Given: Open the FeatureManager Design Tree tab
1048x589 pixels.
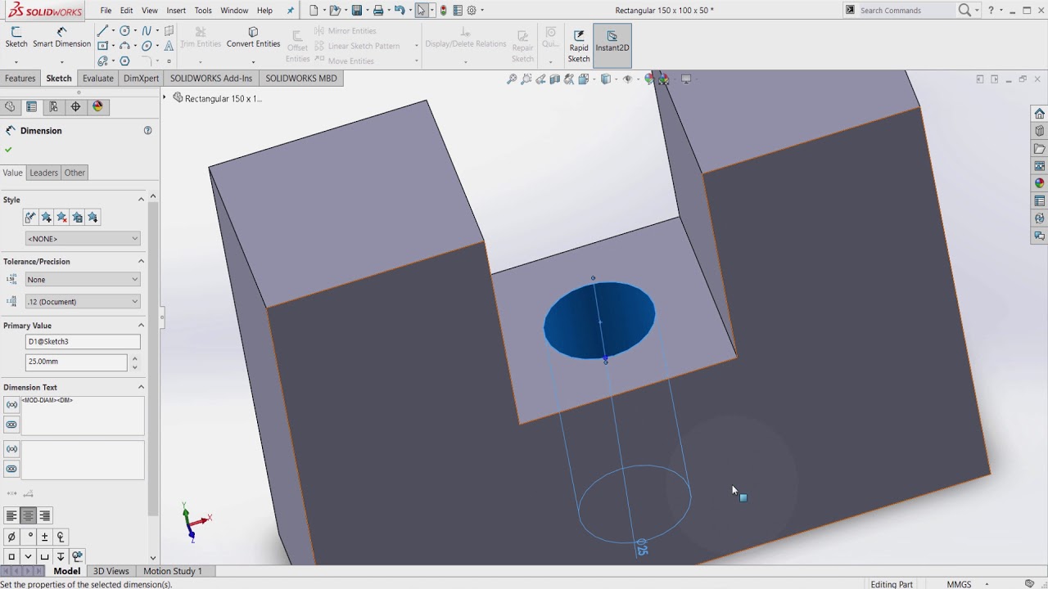Looking at the screenshot, I should 10,107.
